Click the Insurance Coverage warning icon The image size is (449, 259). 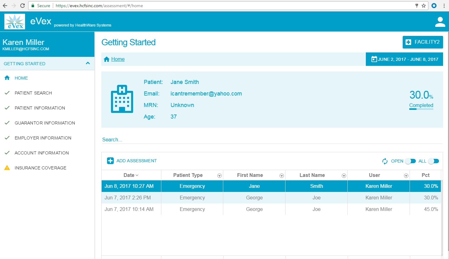point(7,168)
